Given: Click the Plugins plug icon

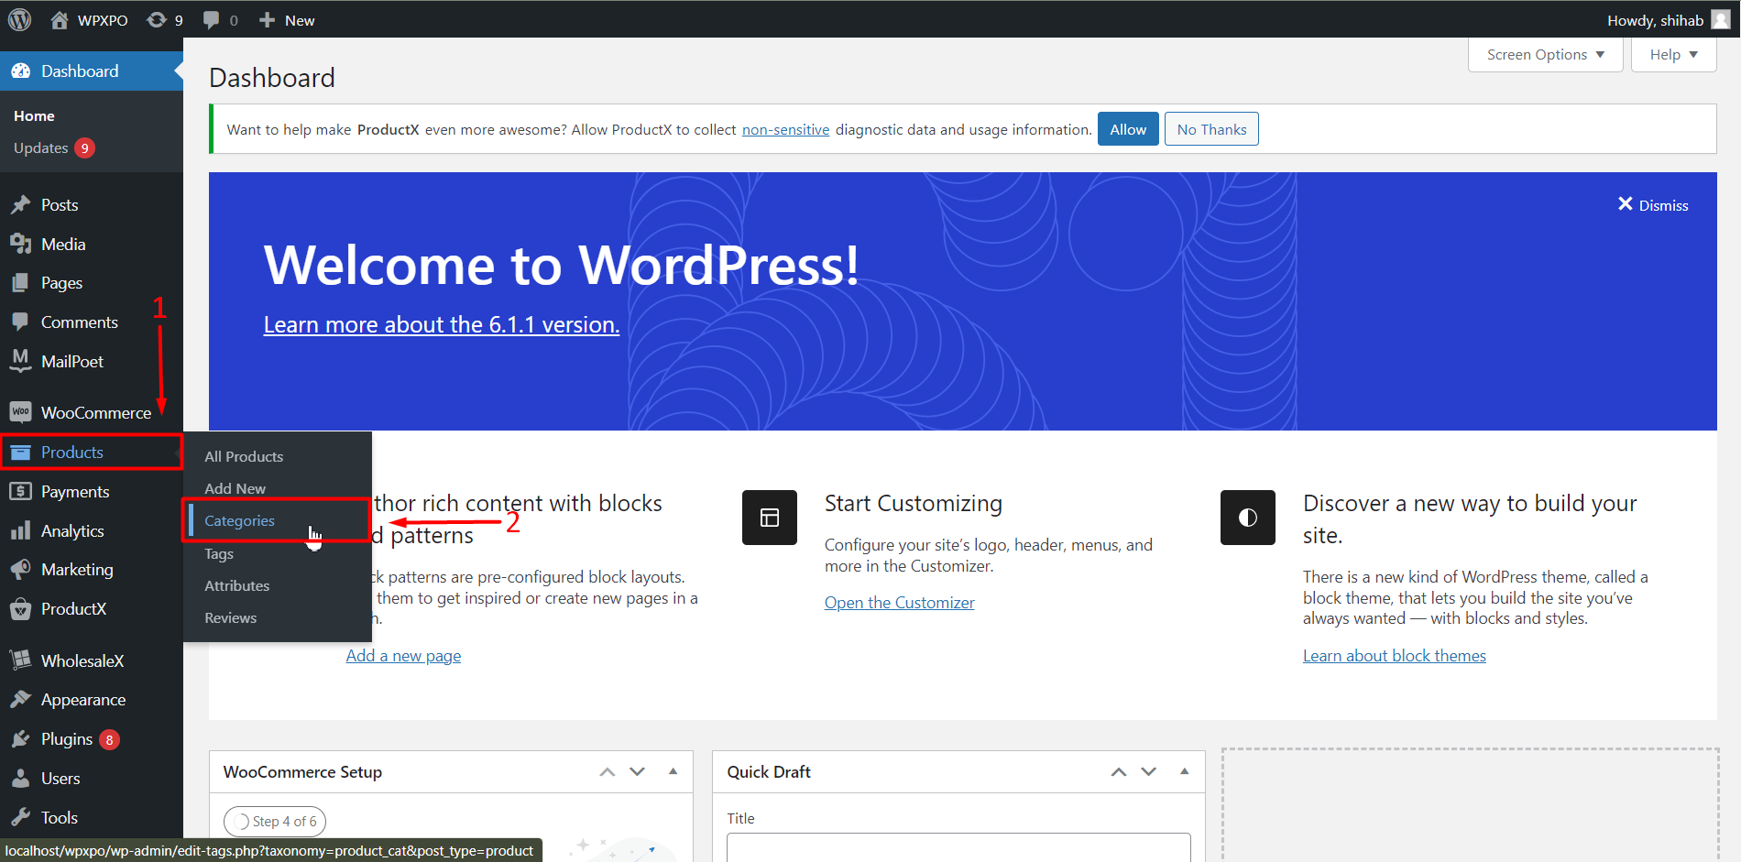Looking at the screenshot, I should pyautogui.click(x=20, y=739).
